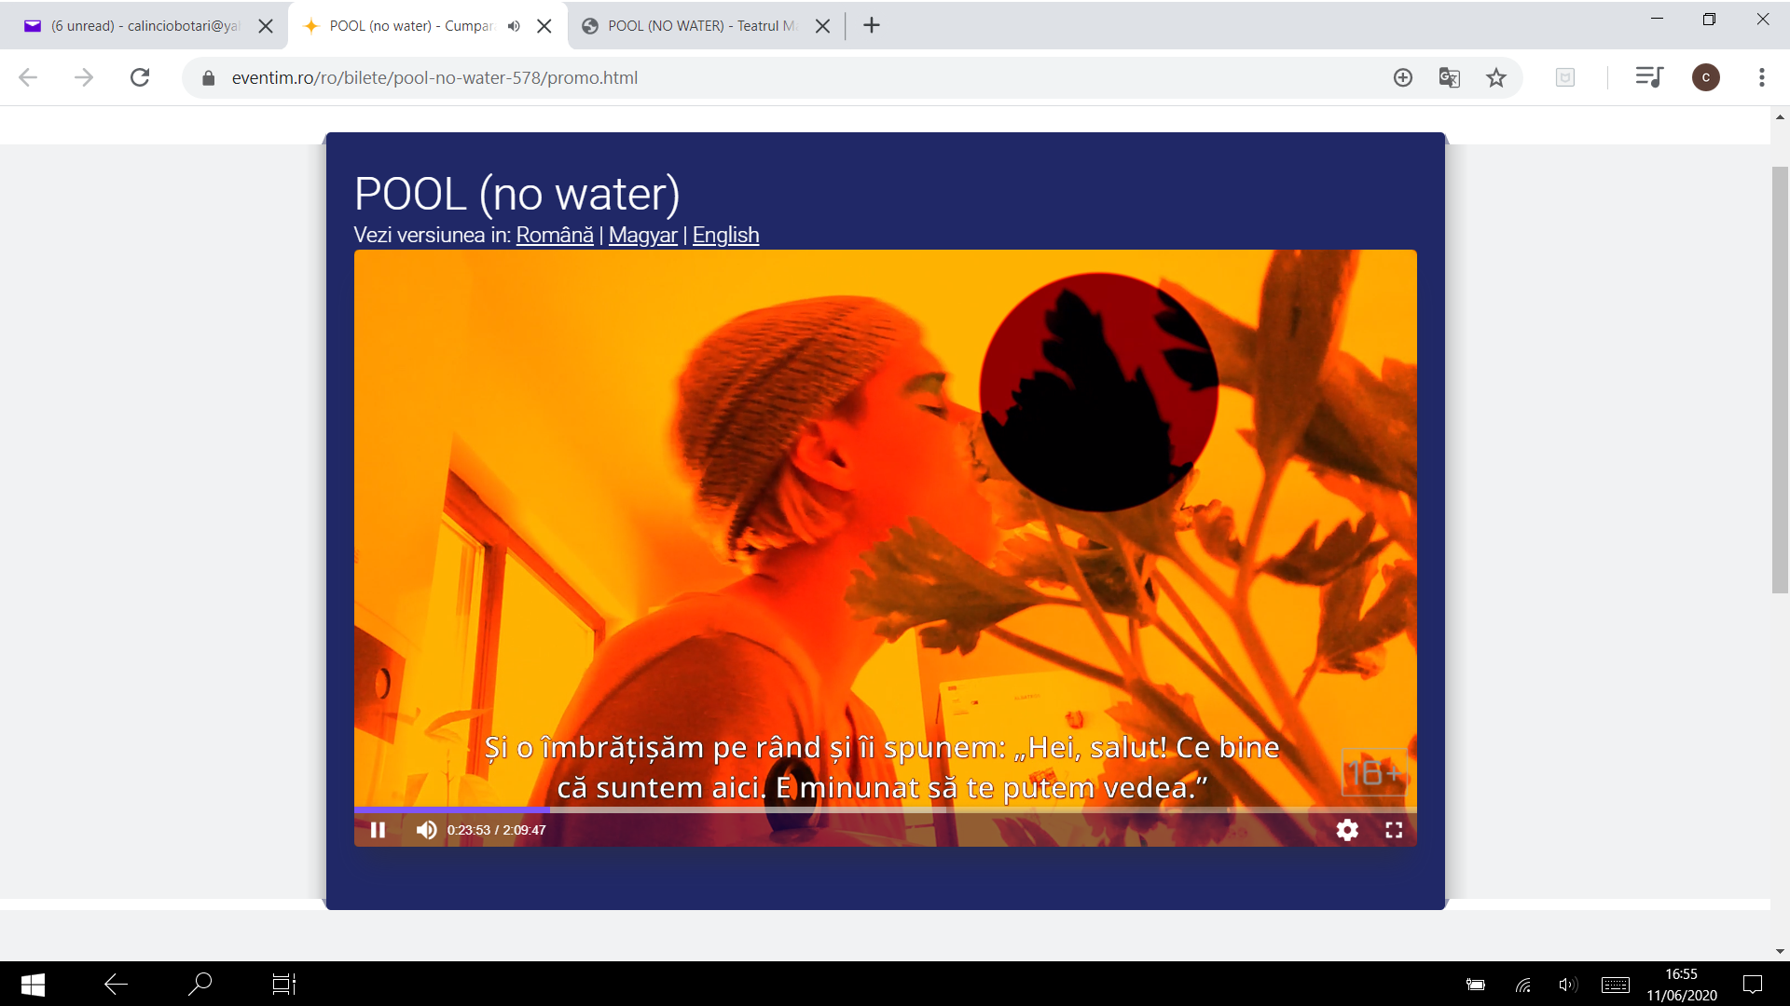This screenshot has width=1790, height=1006.
Task: Close the Yahoo mail tab
Action: pyautogui.click(x=266, y=26)
